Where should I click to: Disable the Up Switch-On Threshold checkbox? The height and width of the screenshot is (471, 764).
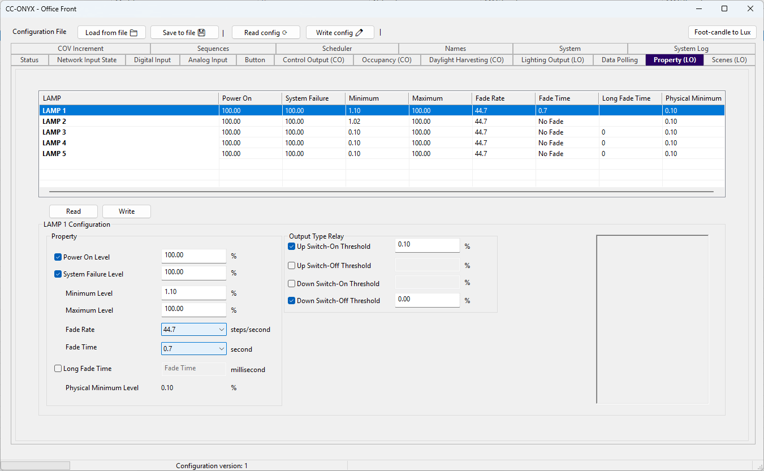click(292, 247)
